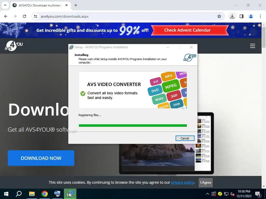Click the AVS4YOU logo on website header
The height and width of the screenshot is (199, 266).
(x=14, y=46)
